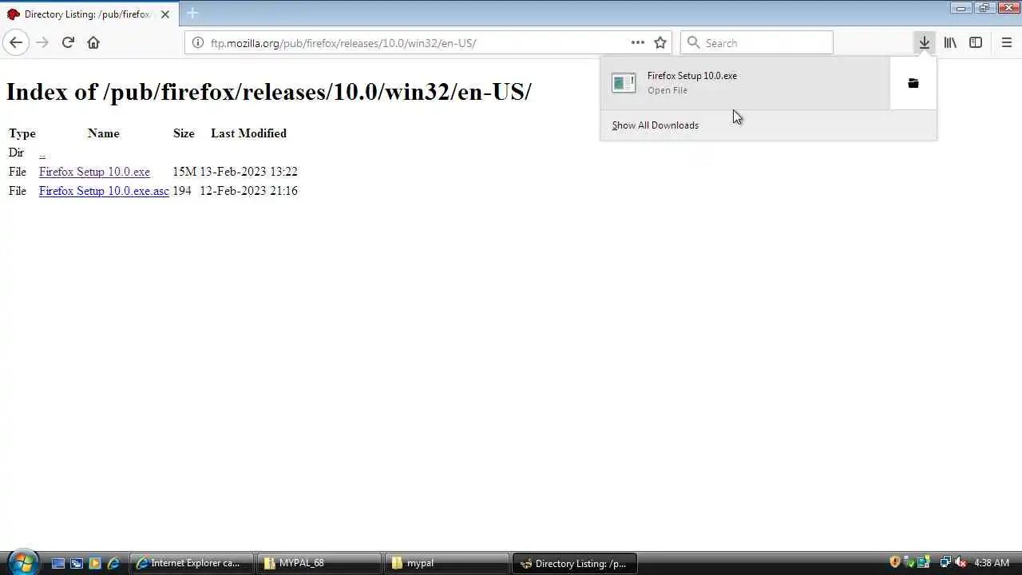Viewport: 1022px width, 575px height.
Task: Click the 4:38 AM system clock
Action: click(x=992, y=563)
